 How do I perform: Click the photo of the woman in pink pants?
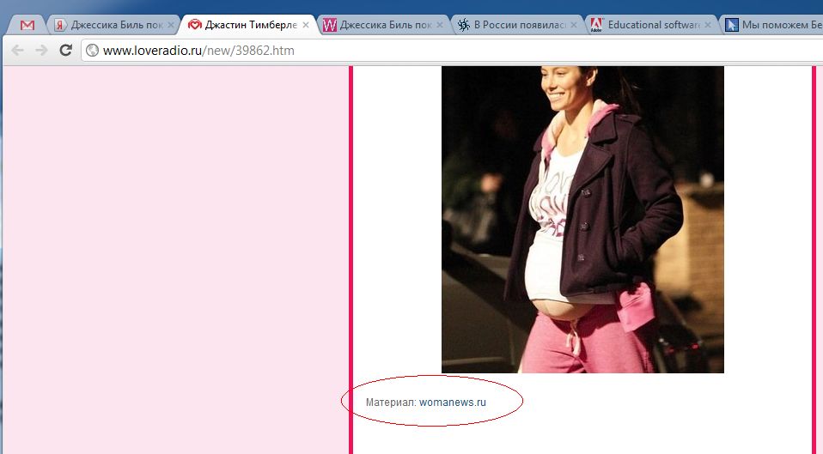(582, 219)
